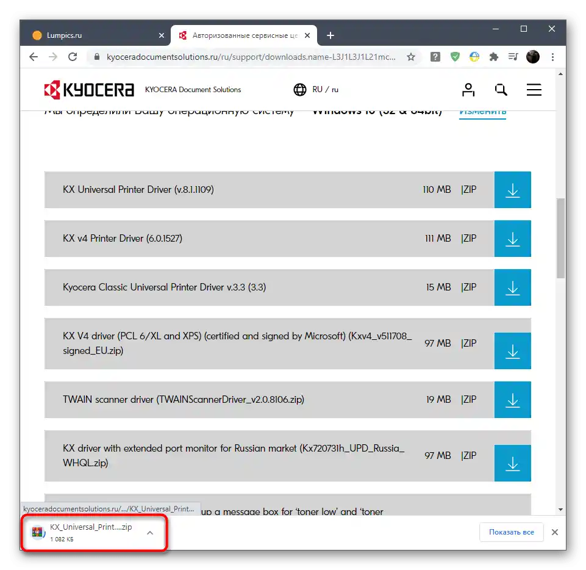Click KYOCERA Document Solutions text
This screenshot has height=570, width=586.
coord(193,90)
